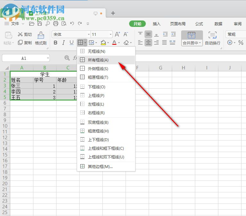Toggle Italic formatting

[x=63, y=43]
